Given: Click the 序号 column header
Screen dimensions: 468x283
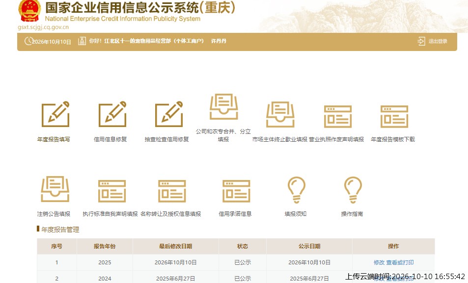Looking at the screenshot, I should [x=56, y=246].
